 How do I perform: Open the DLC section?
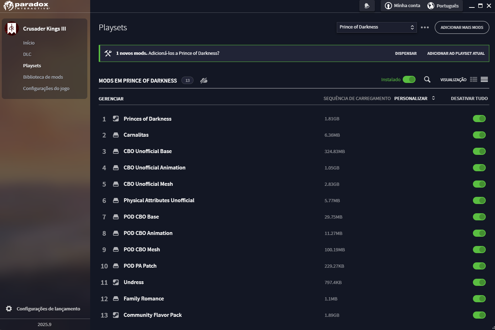[x=27, y=54]
